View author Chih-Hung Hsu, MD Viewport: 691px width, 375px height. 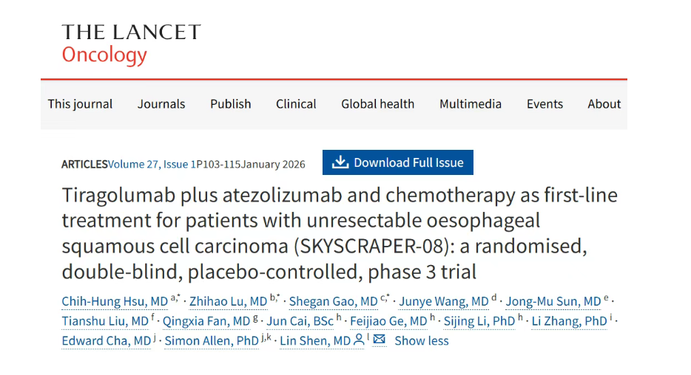point(115,302)
